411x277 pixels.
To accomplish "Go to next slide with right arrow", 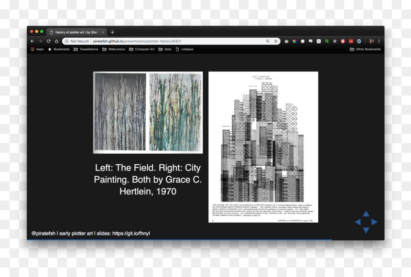I will click(374, 222).
